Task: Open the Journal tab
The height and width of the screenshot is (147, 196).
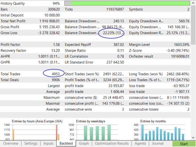Action: [x=158, y=143]
